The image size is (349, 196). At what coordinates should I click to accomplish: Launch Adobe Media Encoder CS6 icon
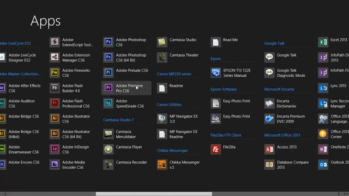coord(55,164)
